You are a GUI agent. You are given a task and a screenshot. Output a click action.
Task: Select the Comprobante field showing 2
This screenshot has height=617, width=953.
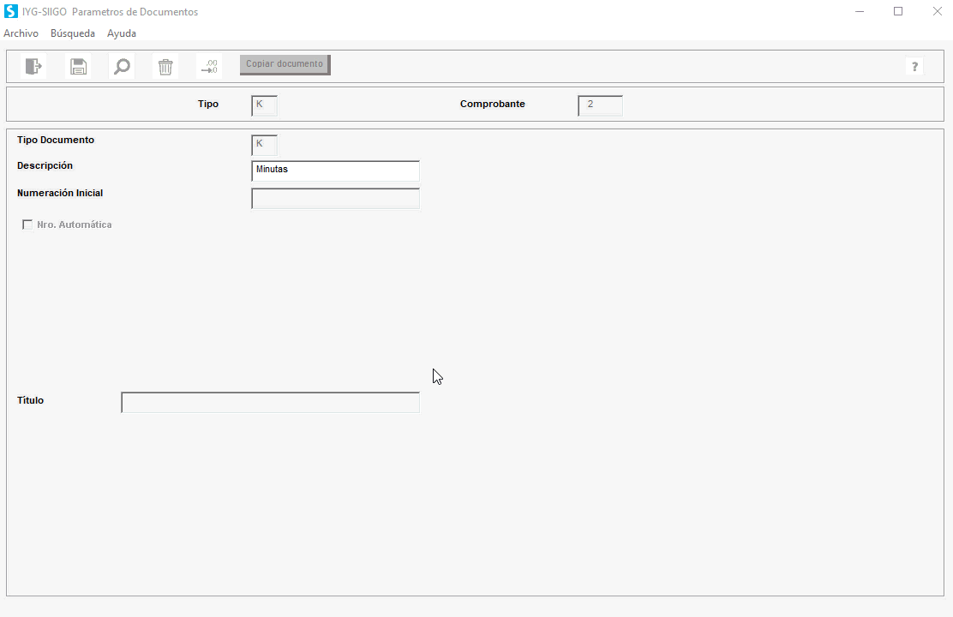(x=601, y=105)
